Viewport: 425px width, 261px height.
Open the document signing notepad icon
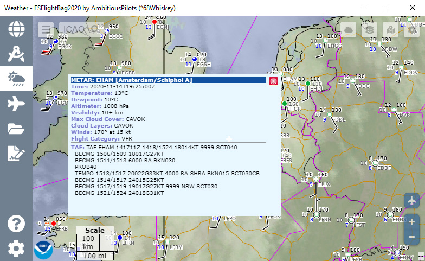tap(16, 154)
